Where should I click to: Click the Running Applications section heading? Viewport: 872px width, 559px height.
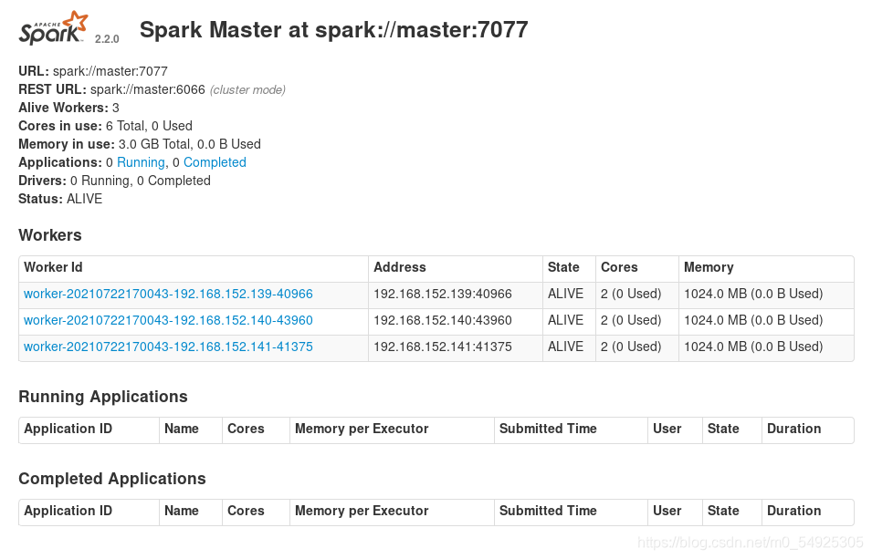pos(103,397)
